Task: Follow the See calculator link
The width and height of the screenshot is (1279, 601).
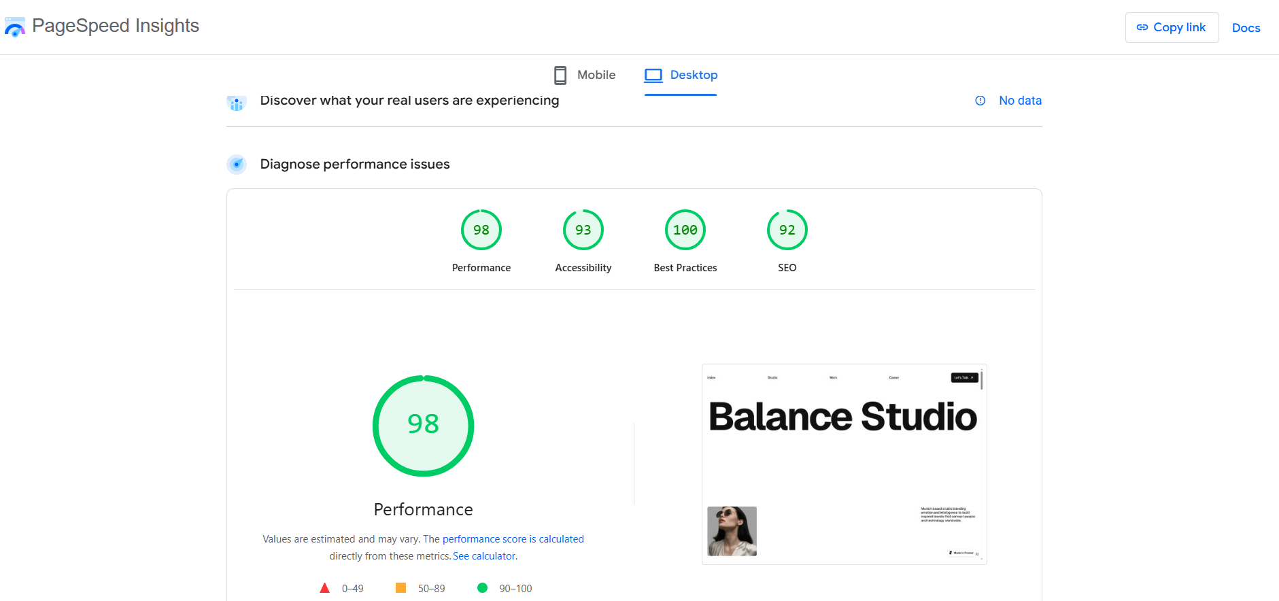Action: coord(484,556)
